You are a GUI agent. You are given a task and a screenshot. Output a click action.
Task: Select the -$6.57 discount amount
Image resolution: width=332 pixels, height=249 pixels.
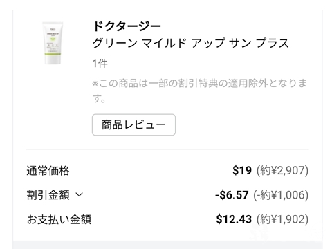pyautogui.click(x=232, y=195)
